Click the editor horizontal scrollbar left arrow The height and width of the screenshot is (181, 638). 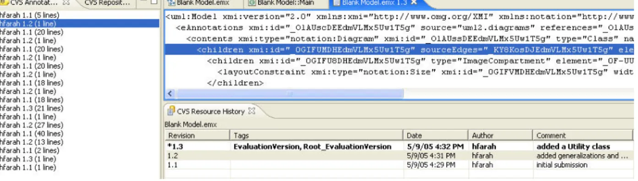click(x=170, y=94)
